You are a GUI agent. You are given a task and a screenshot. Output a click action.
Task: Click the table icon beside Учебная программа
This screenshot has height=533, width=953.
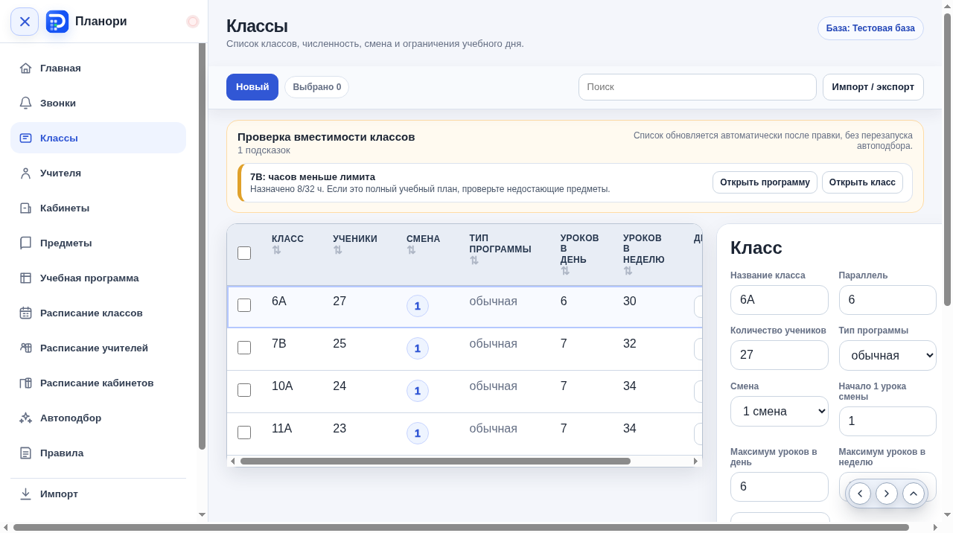point(26,278)
